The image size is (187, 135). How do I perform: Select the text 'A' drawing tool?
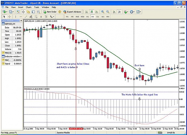[x=41, y=17]
